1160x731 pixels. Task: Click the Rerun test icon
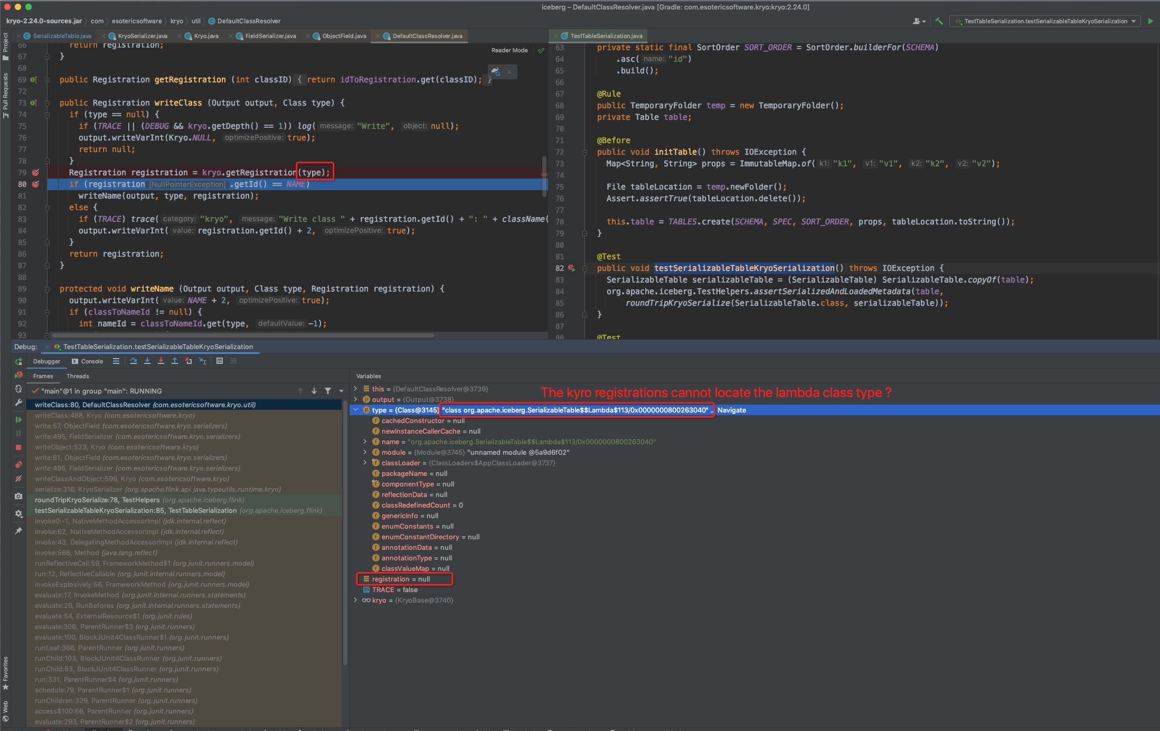[18, 362]
